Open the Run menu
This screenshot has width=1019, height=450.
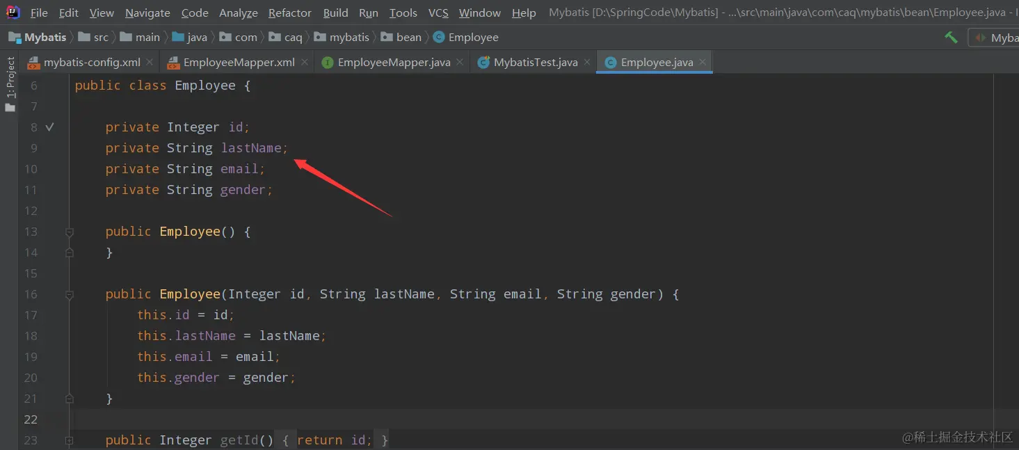tap(369, 13)
